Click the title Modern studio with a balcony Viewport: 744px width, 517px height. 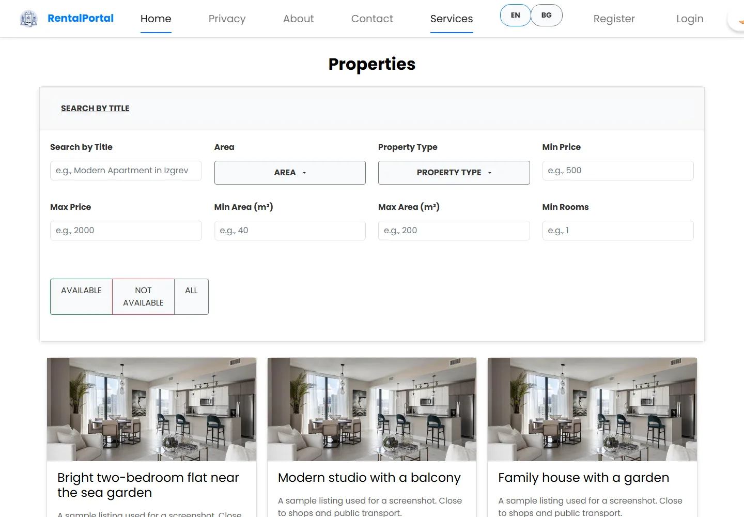click(369, 478)
